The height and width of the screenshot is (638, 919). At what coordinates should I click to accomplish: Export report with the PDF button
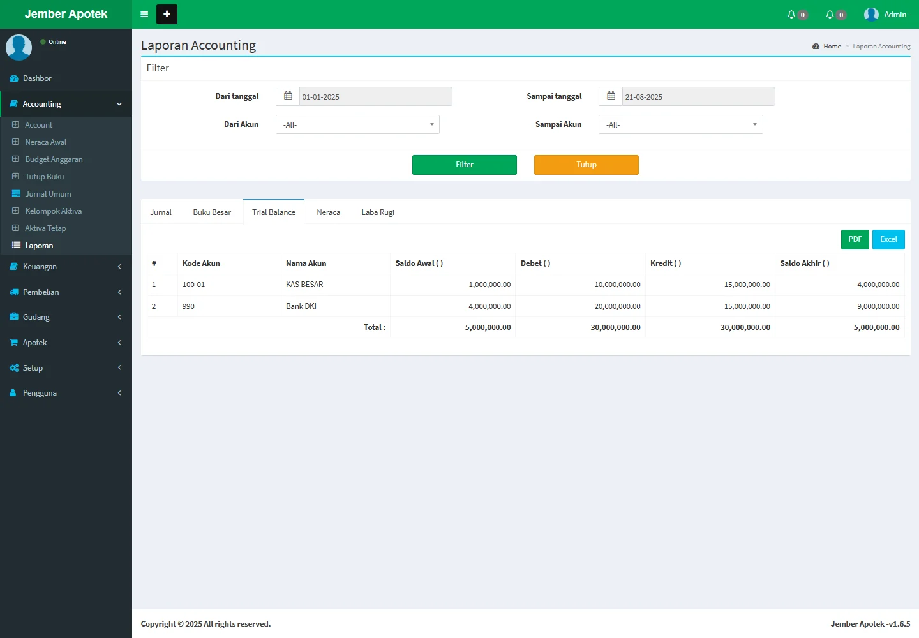pyautogui.click(x=855, y=239)
